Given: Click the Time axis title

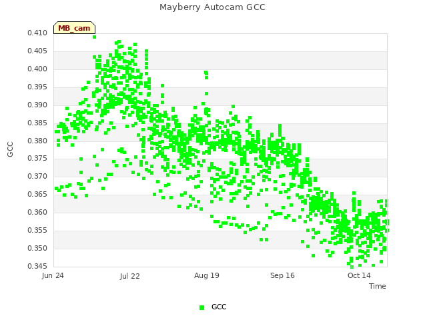Looking at the screenshot, I should 378,286.
